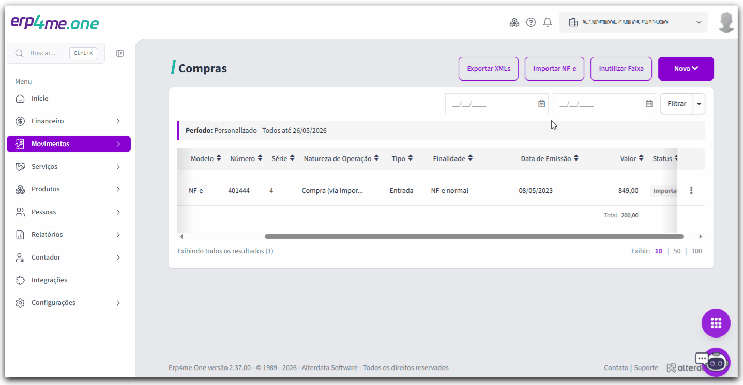Open notifications bell icon
Screen dimensions: 743x385
(548, 22)
